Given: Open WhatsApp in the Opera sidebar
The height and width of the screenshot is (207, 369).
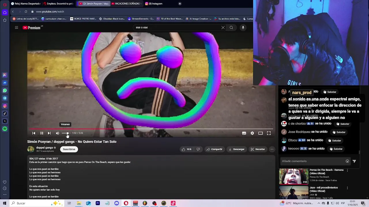Looking at the screenshot, I should (x=5, y=91).
